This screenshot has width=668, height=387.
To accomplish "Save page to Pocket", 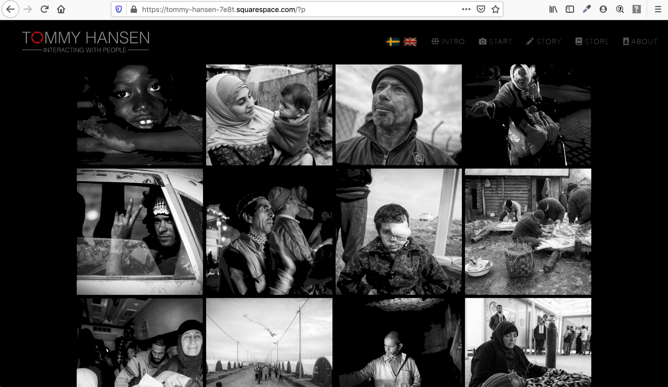I will pos(481,9).
